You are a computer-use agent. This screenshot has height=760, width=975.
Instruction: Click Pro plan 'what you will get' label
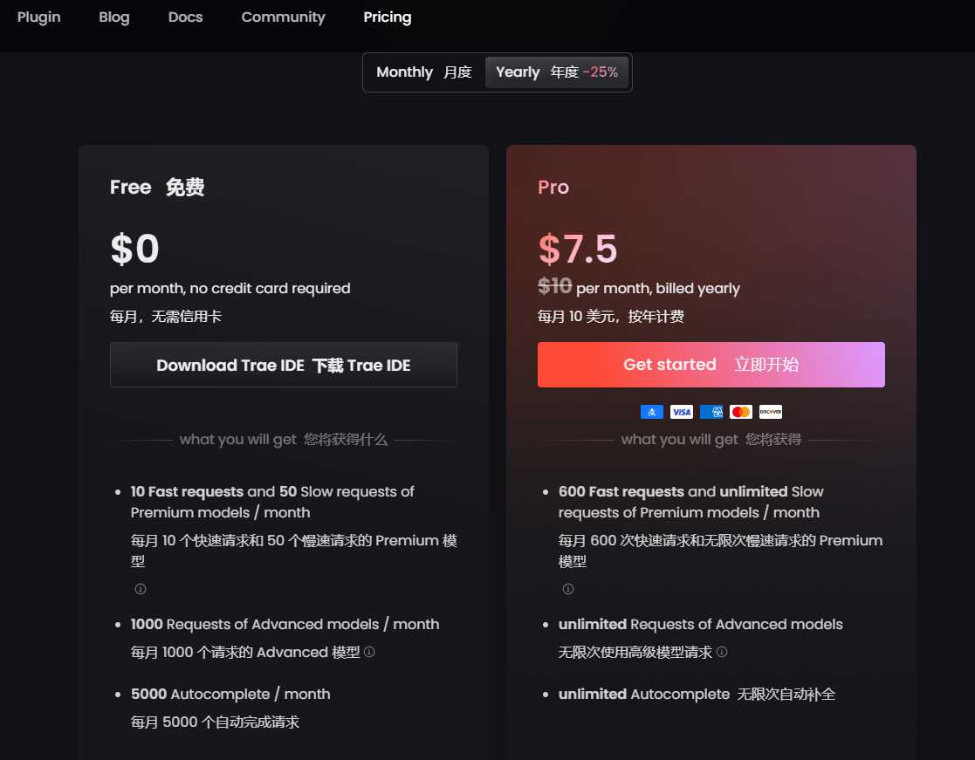tap(711, 440)
